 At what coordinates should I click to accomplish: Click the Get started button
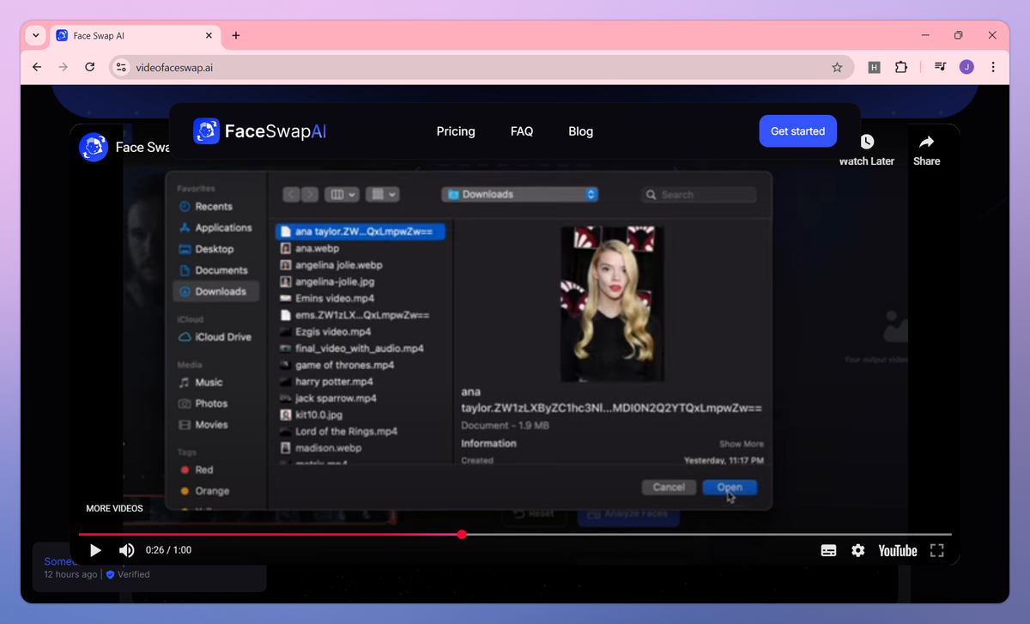pyautogui.click(x=797, y=131)
